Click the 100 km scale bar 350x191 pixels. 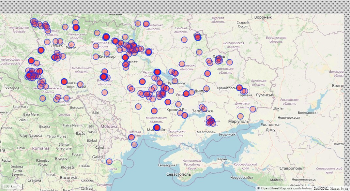click(x=12, y=186)
